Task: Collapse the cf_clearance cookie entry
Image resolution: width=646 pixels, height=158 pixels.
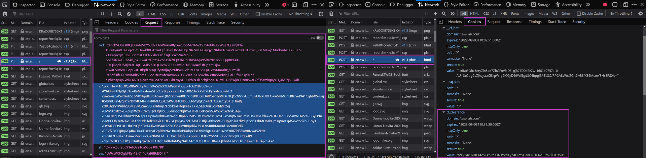Action: point(443,112)
